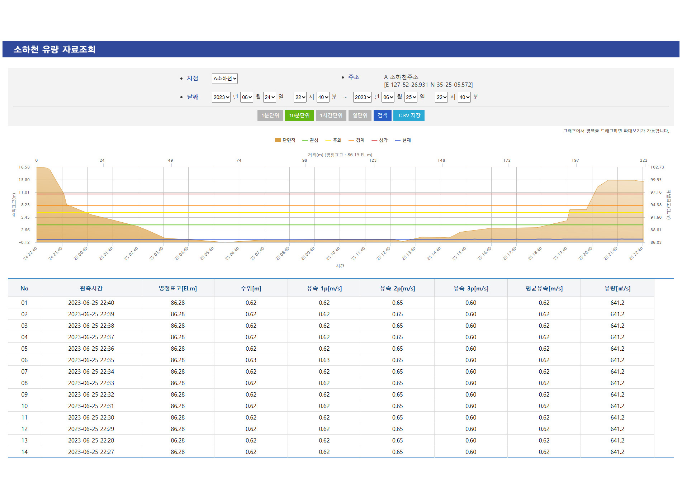Screen dimensions: 682x502
Task: Click the 평균유속[m/s] column header
Action: (x=544, y=288)
